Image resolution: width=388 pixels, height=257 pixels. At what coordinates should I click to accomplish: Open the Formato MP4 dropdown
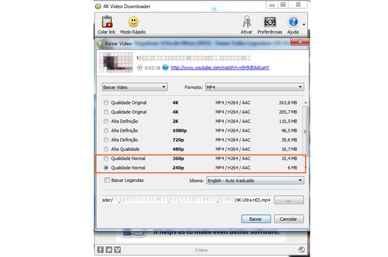click(x=255, y=87)
